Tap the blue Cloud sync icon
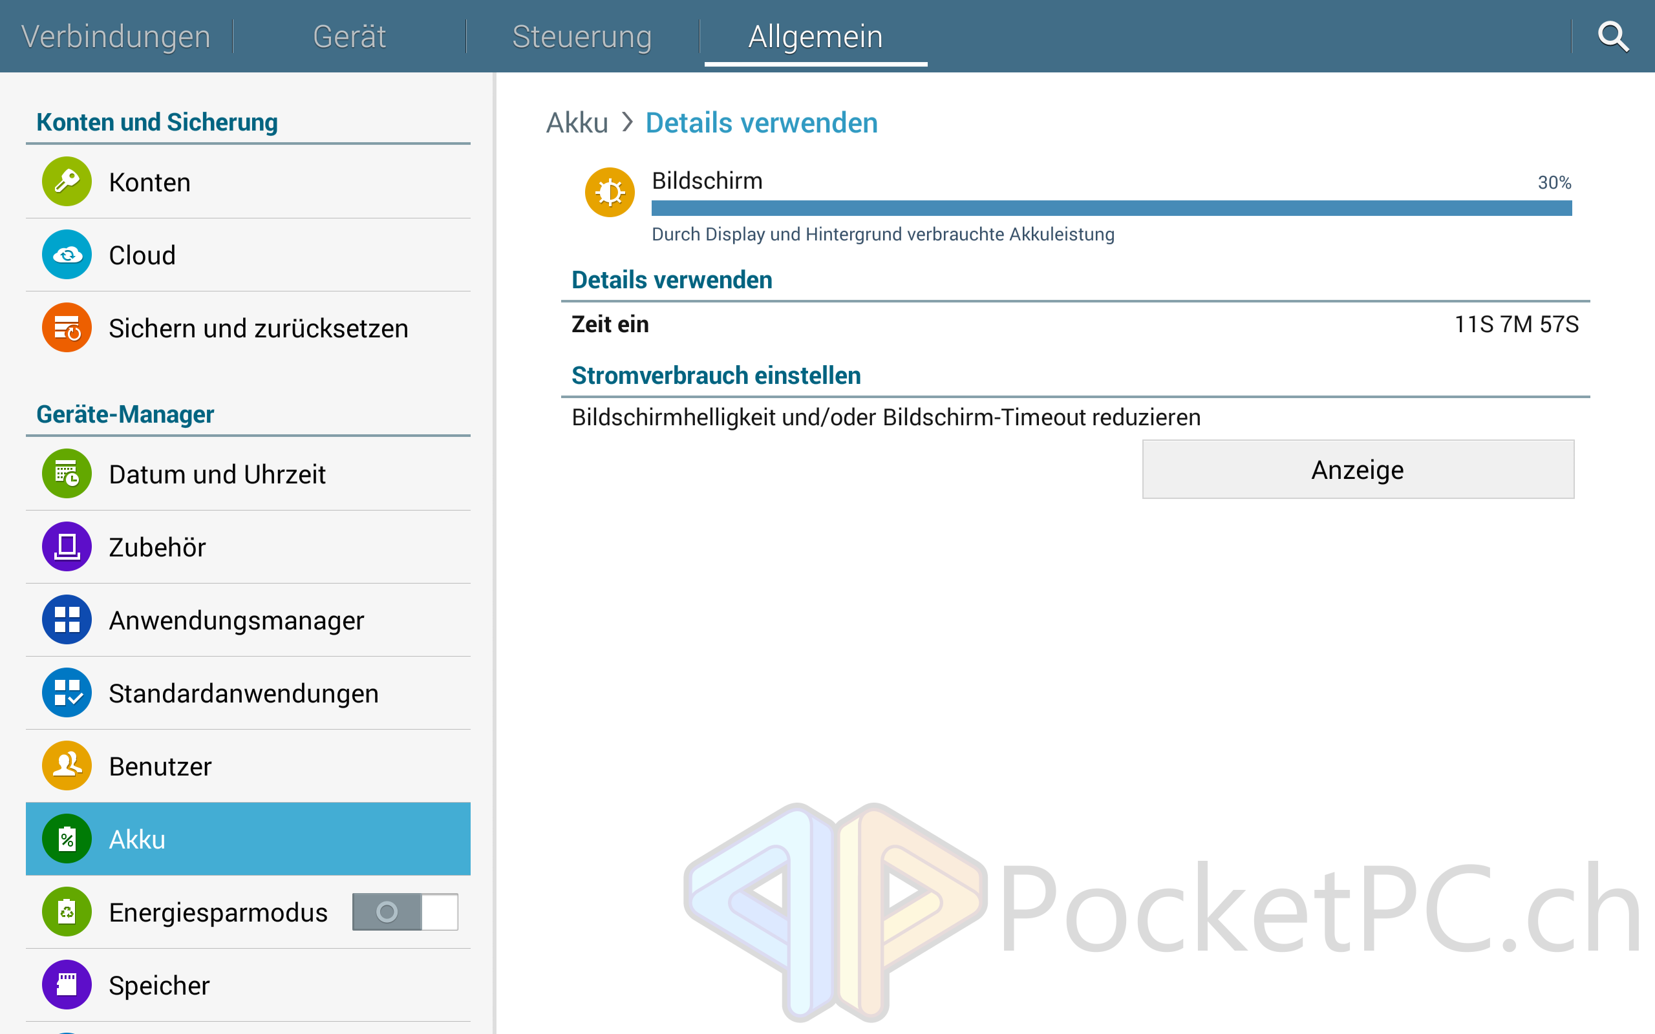Screen dimensions: 1655x1034 point(67,255)
